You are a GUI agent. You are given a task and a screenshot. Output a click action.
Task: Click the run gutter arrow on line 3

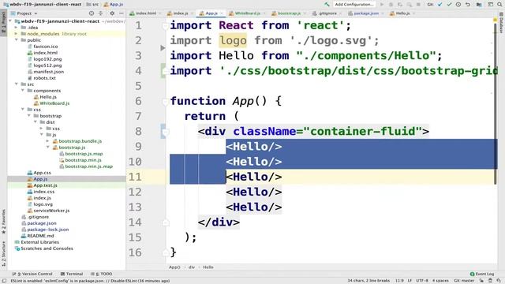tap(163, 48)
